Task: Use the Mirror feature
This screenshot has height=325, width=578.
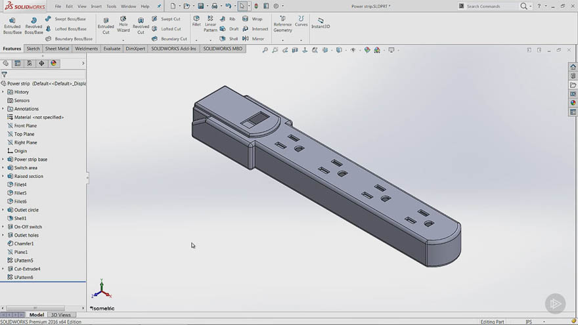Action: 254,39
